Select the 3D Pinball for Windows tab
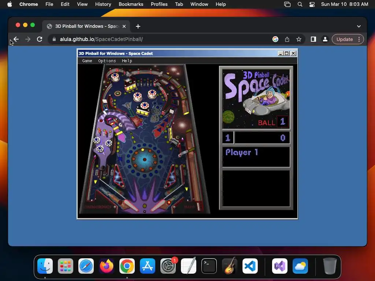The width and height of the screenshot is (375, 281). (86, 26)
